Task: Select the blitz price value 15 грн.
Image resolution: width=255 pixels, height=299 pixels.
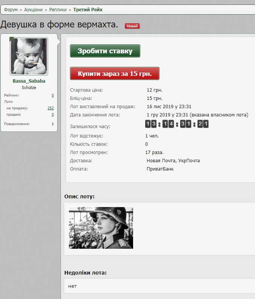Action: [155, 98]
